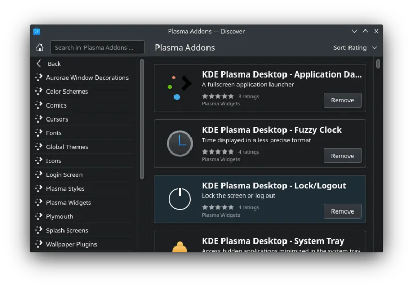Click the main addon list scrollbar
The image size is (413, 288).
[378, 64]
